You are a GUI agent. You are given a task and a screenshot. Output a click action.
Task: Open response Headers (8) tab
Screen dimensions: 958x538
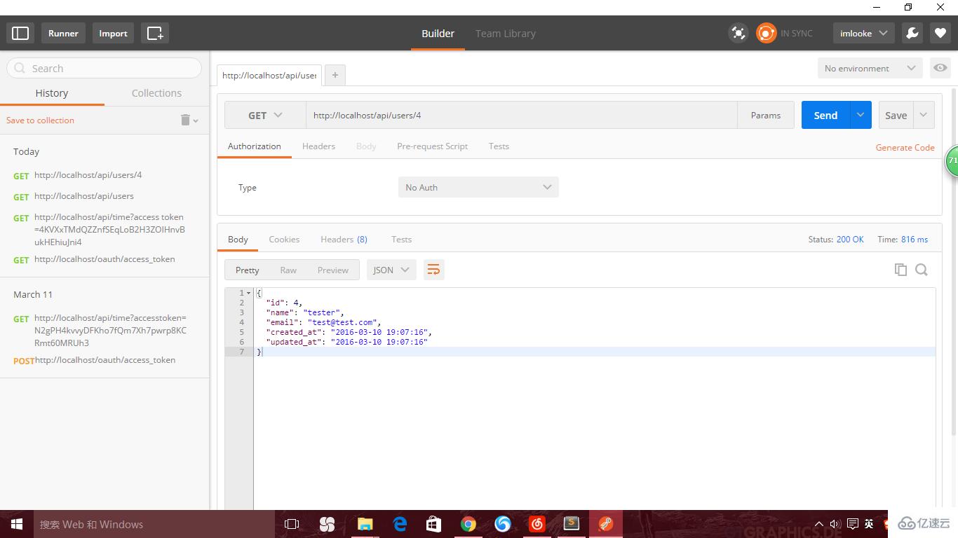pos(344,239)
